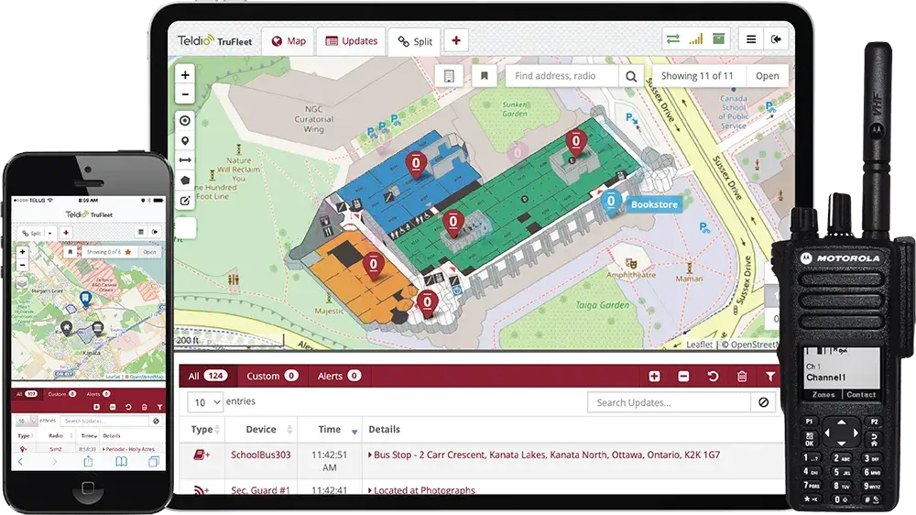This screenshot has width=916, height=515.
Task: Select the measure distance arrow tool
Action: (x=185, y=160)
